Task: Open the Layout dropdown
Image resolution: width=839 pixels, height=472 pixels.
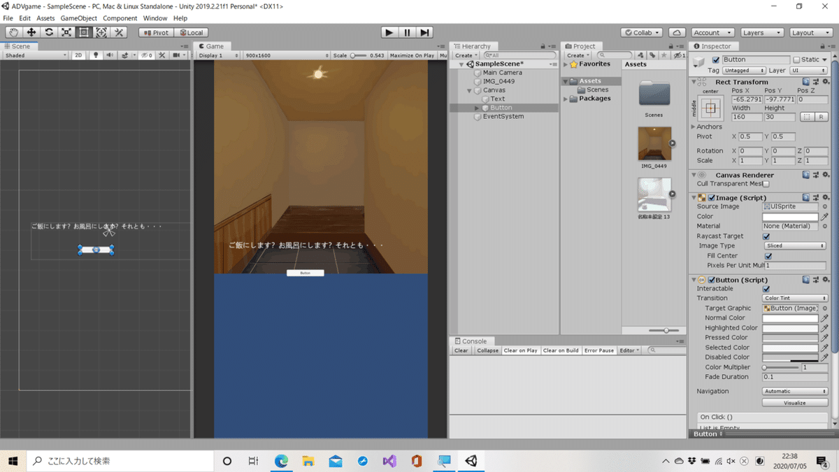Action: point(812,32)
